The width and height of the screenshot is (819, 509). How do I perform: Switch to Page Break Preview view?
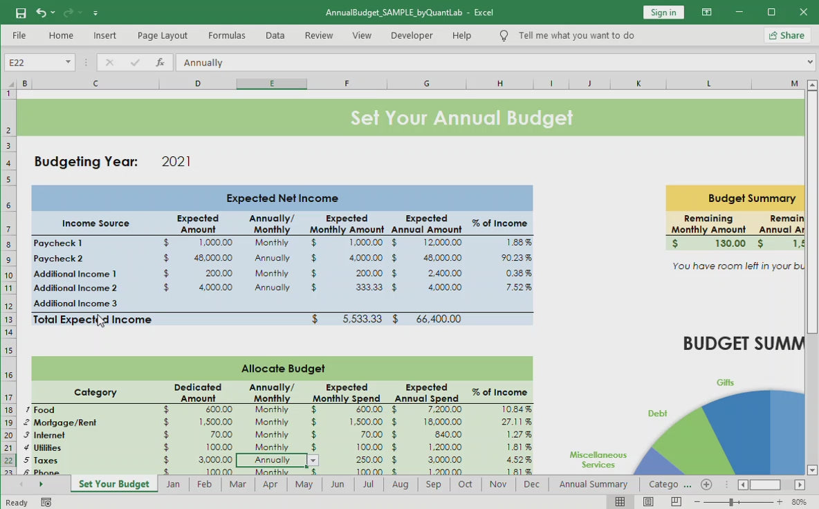(x=676, y=502)
